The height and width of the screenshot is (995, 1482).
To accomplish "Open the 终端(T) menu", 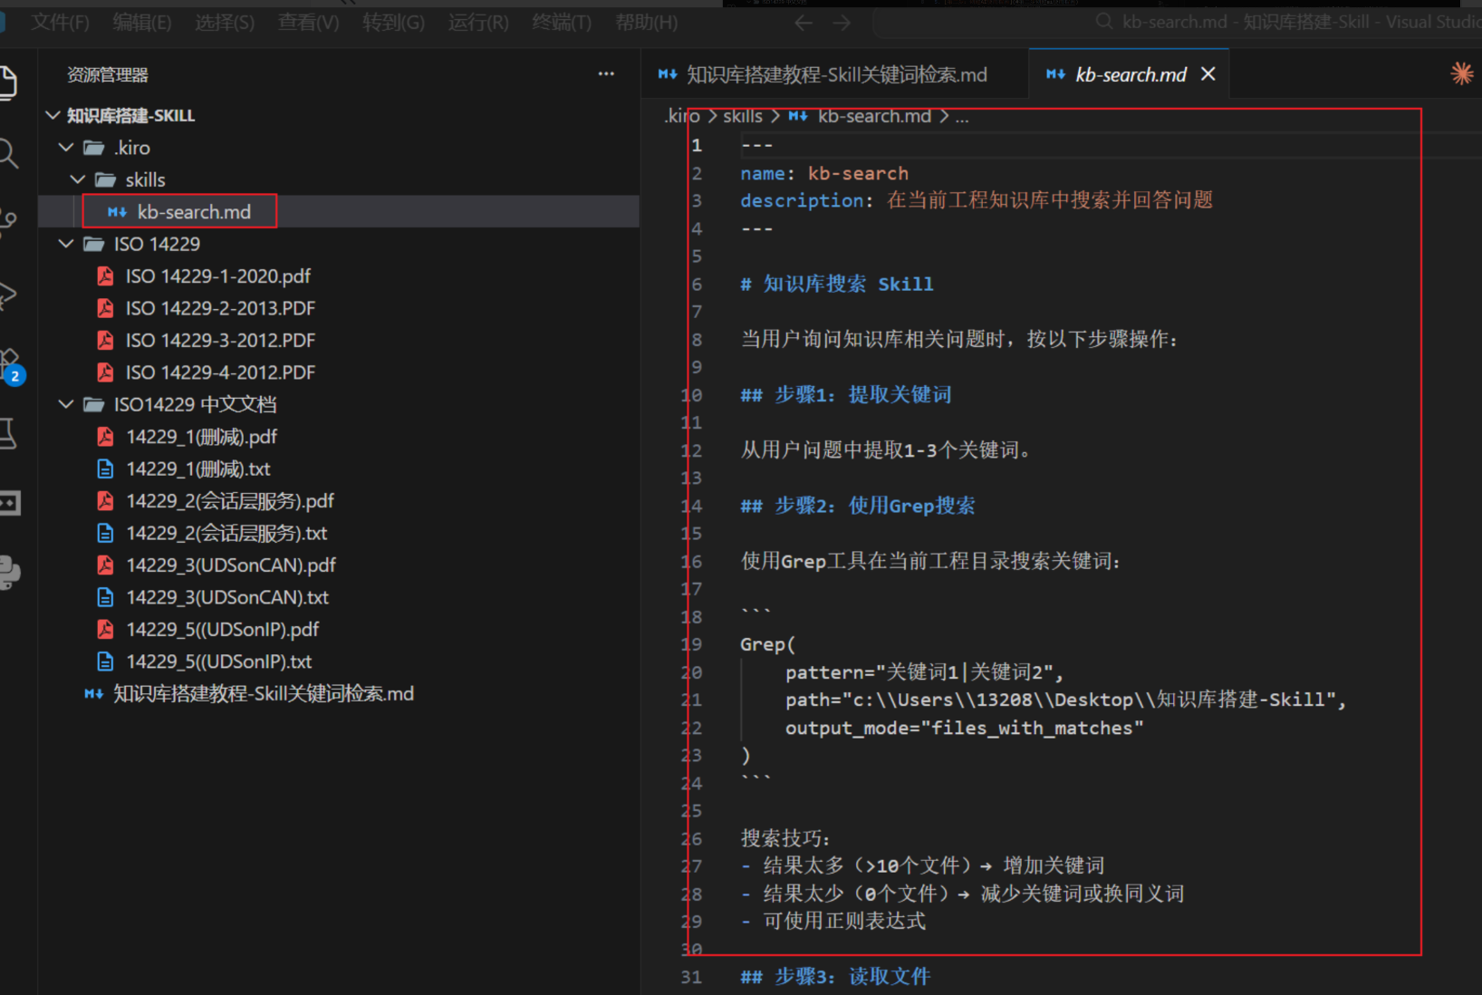I will tap(562, 23).
